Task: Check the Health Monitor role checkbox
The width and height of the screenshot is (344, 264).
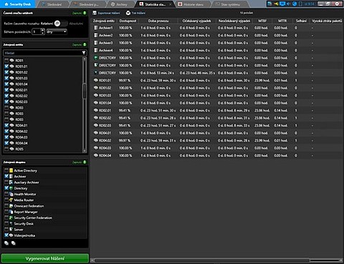Action: point(6,194)
